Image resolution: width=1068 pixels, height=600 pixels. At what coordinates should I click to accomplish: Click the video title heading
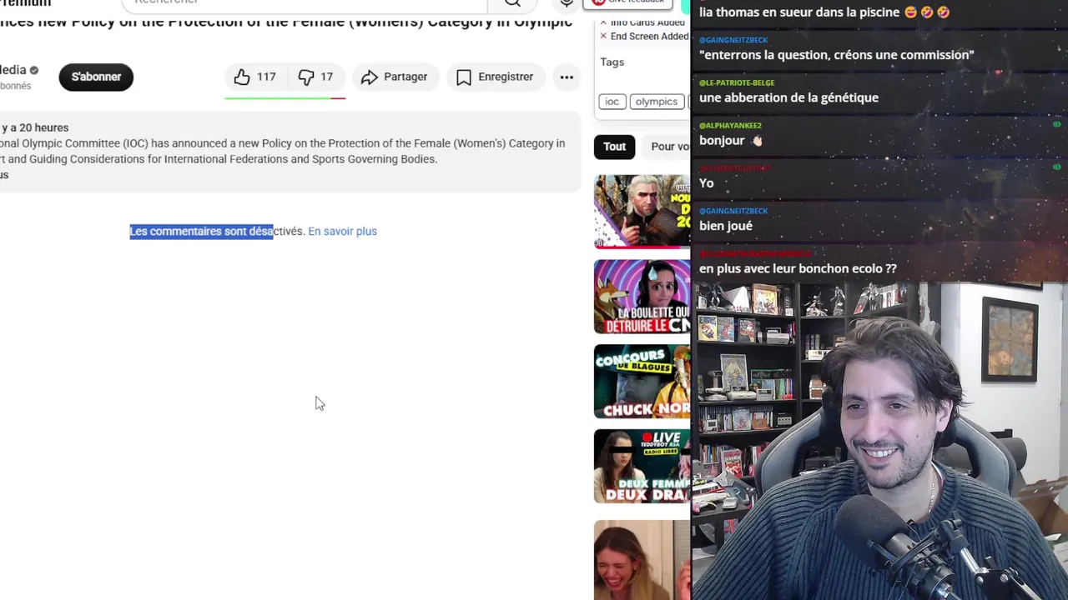pos(286,22)
